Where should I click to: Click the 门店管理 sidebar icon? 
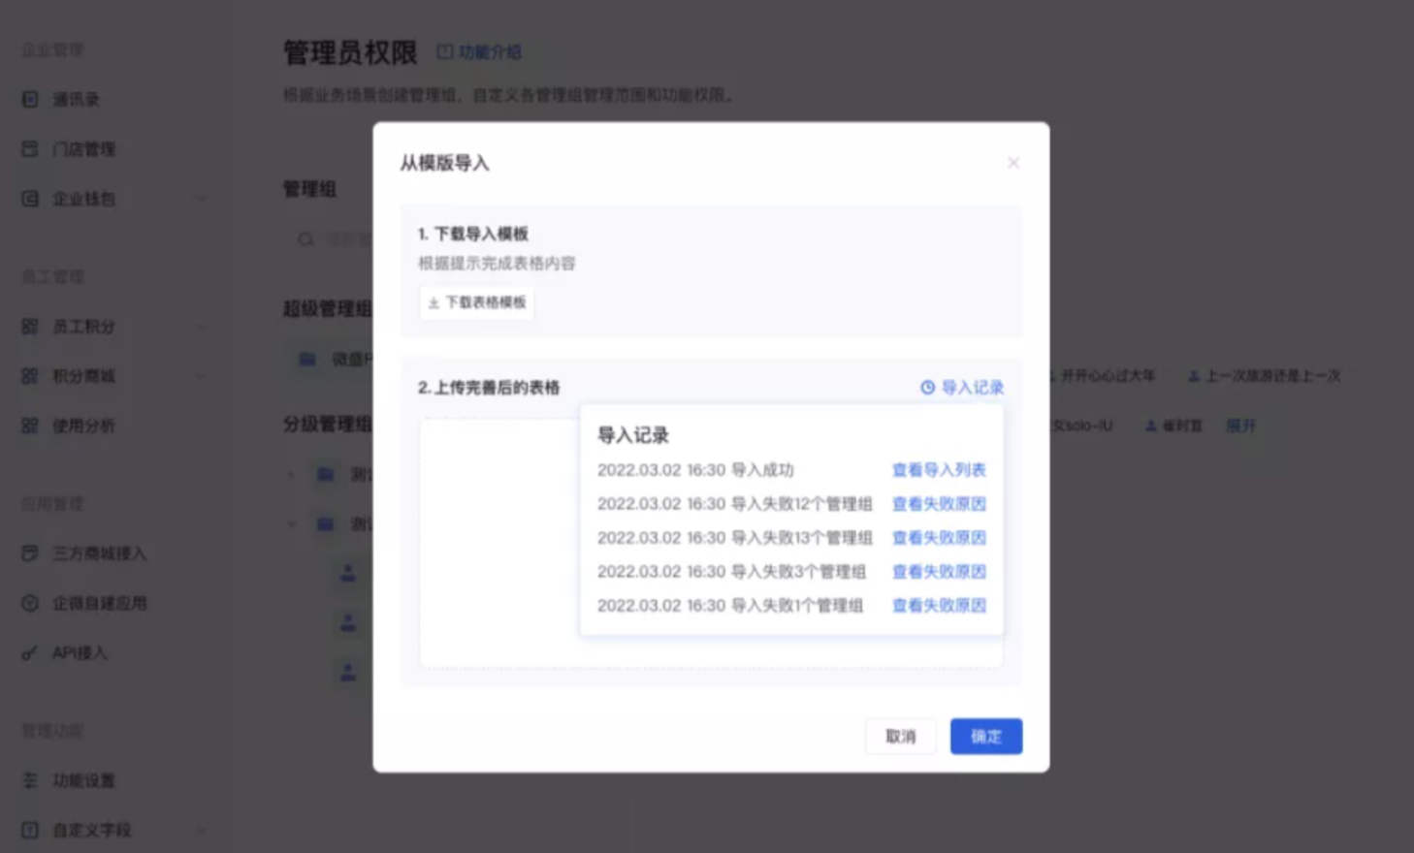[x=30, y=148]
